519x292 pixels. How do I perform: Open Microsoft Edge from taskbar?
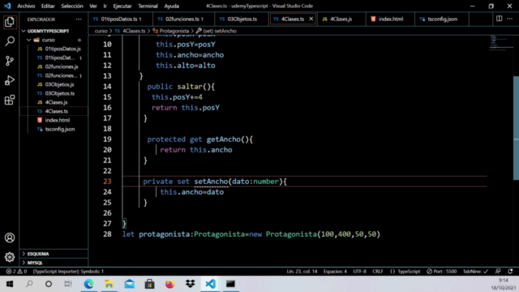pyautogui.click(x=88, y=284)
